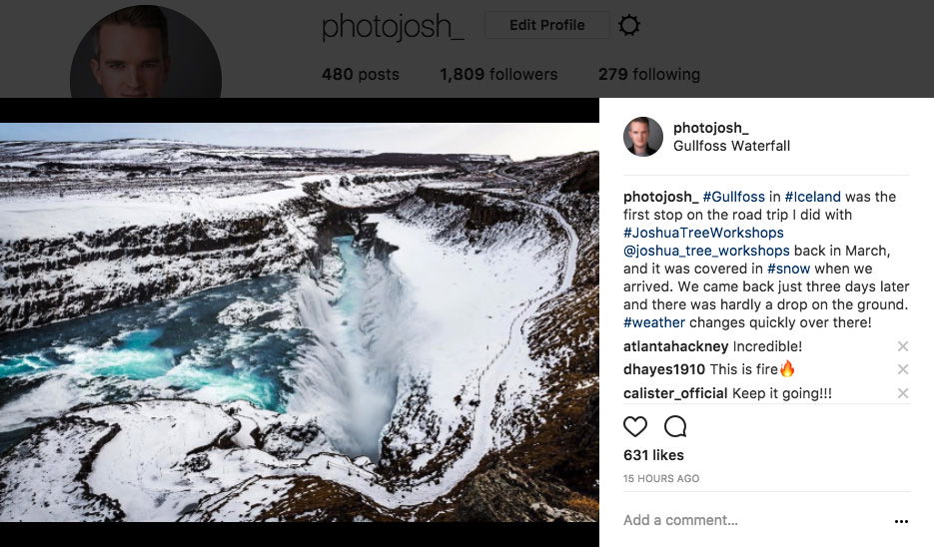Open the #Iceland hashtag

click(x=812, y=197)
